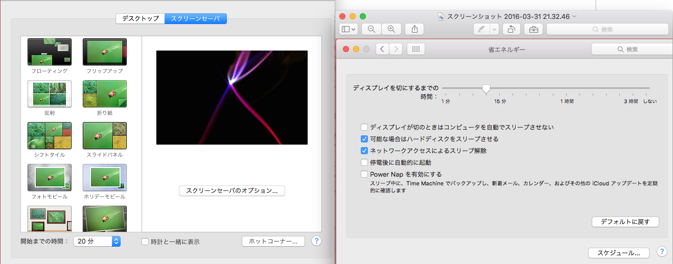Click the zoom in magnifier in Preview
The width and height of the screenshot is (673, 264).
click(391, 30)
